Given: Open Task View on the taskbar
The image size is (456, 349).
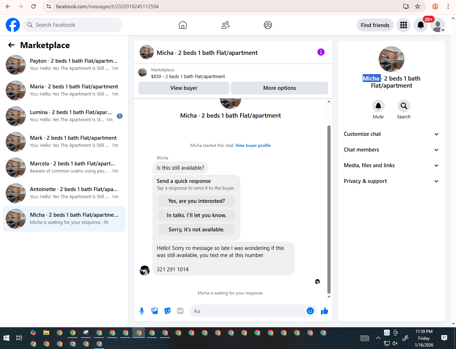Looking at the screenshot, I should point(19,338).
